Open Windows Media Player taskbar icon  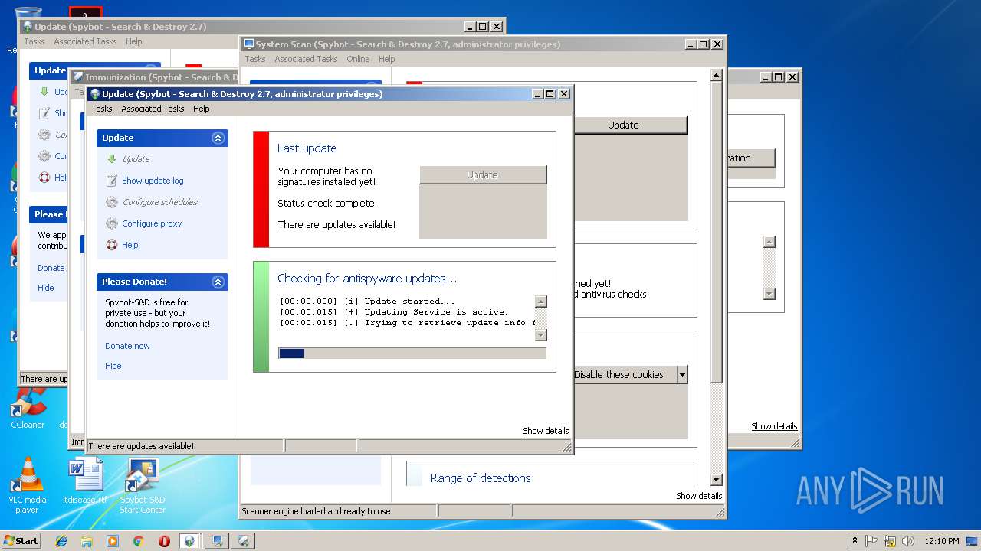113,541
